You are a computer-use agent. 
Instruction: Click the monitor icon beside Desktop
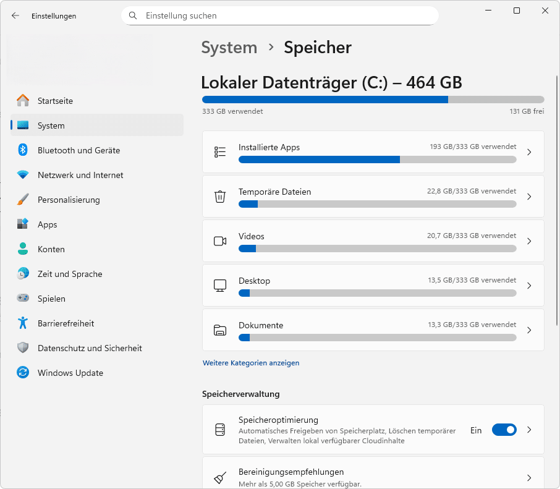220,286
